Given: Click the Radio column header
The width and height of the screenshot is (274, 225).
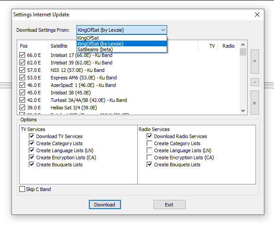Looking at the screenshot, I should pyautogui.click(x=228, y=46).
